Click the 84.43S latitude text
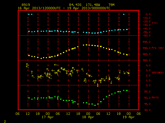The image size is (165, 123). (x=75, y=5)
